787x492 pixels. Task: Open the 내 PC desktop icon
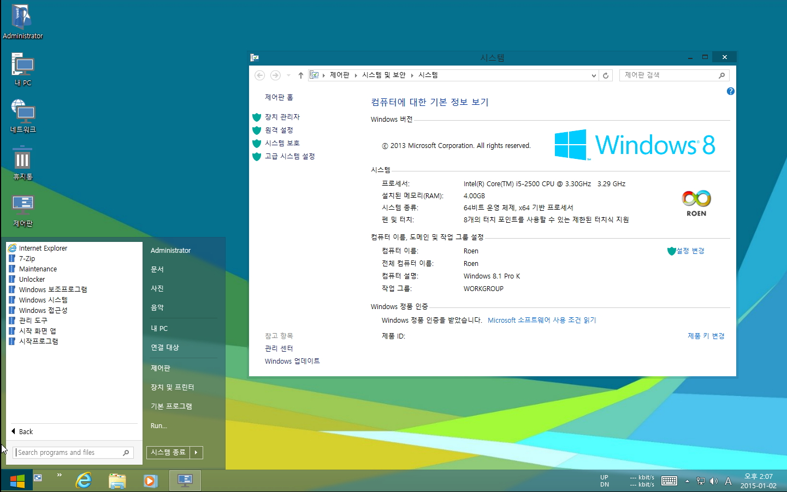point(22,69)
